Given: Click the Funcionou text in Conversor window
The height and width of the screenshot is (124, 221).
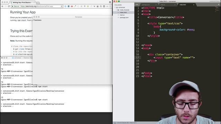Looking at the screenshot, I should [37, 20].
